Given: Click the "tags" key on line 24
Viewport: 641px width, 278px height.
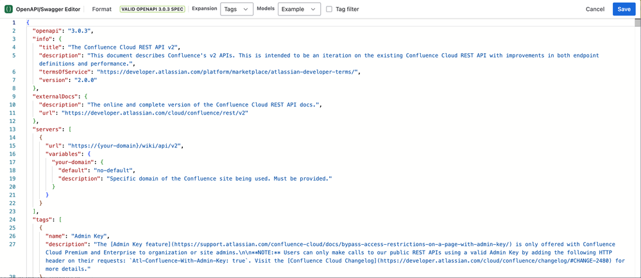Looking at the screenshot, I should [42, 220].
